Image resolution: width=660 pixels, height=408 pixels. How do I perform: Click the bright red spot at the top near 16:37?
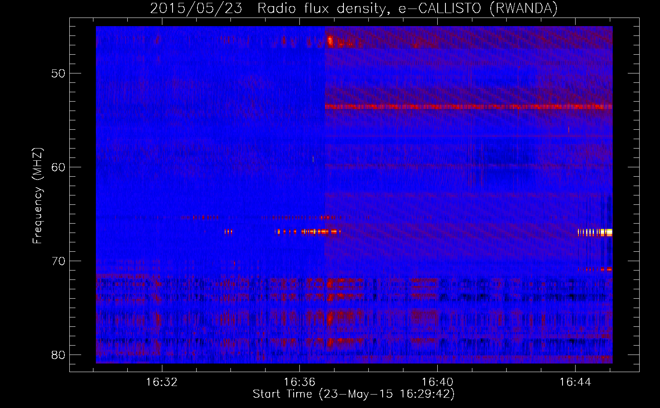[330, 41]
